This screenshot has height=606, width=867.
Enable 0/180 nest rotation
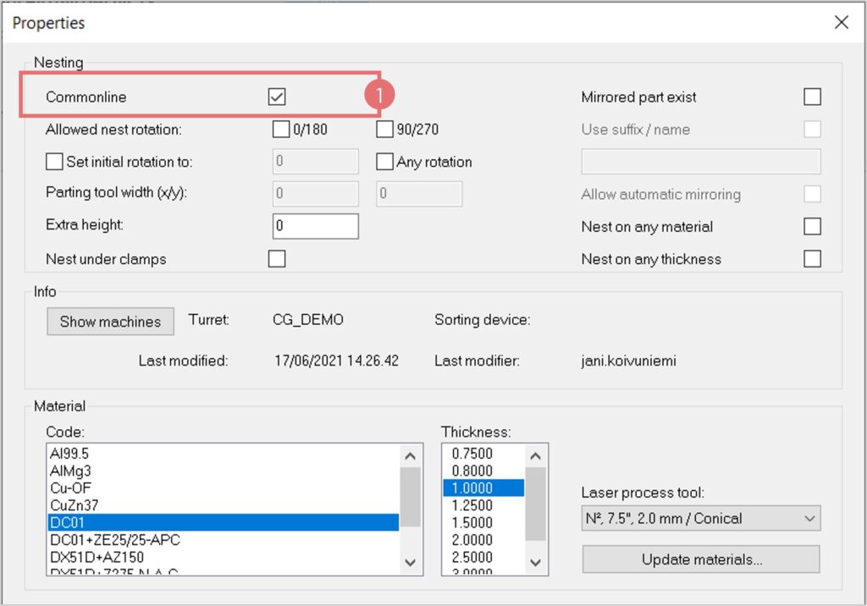(x=281, y=129)
